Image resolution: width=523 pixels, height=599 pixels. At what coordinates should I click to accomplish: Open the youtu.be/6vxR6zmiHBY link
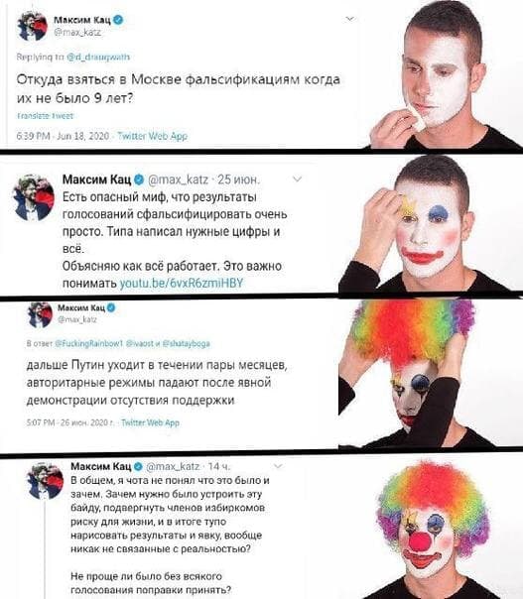tap(182, 283)
